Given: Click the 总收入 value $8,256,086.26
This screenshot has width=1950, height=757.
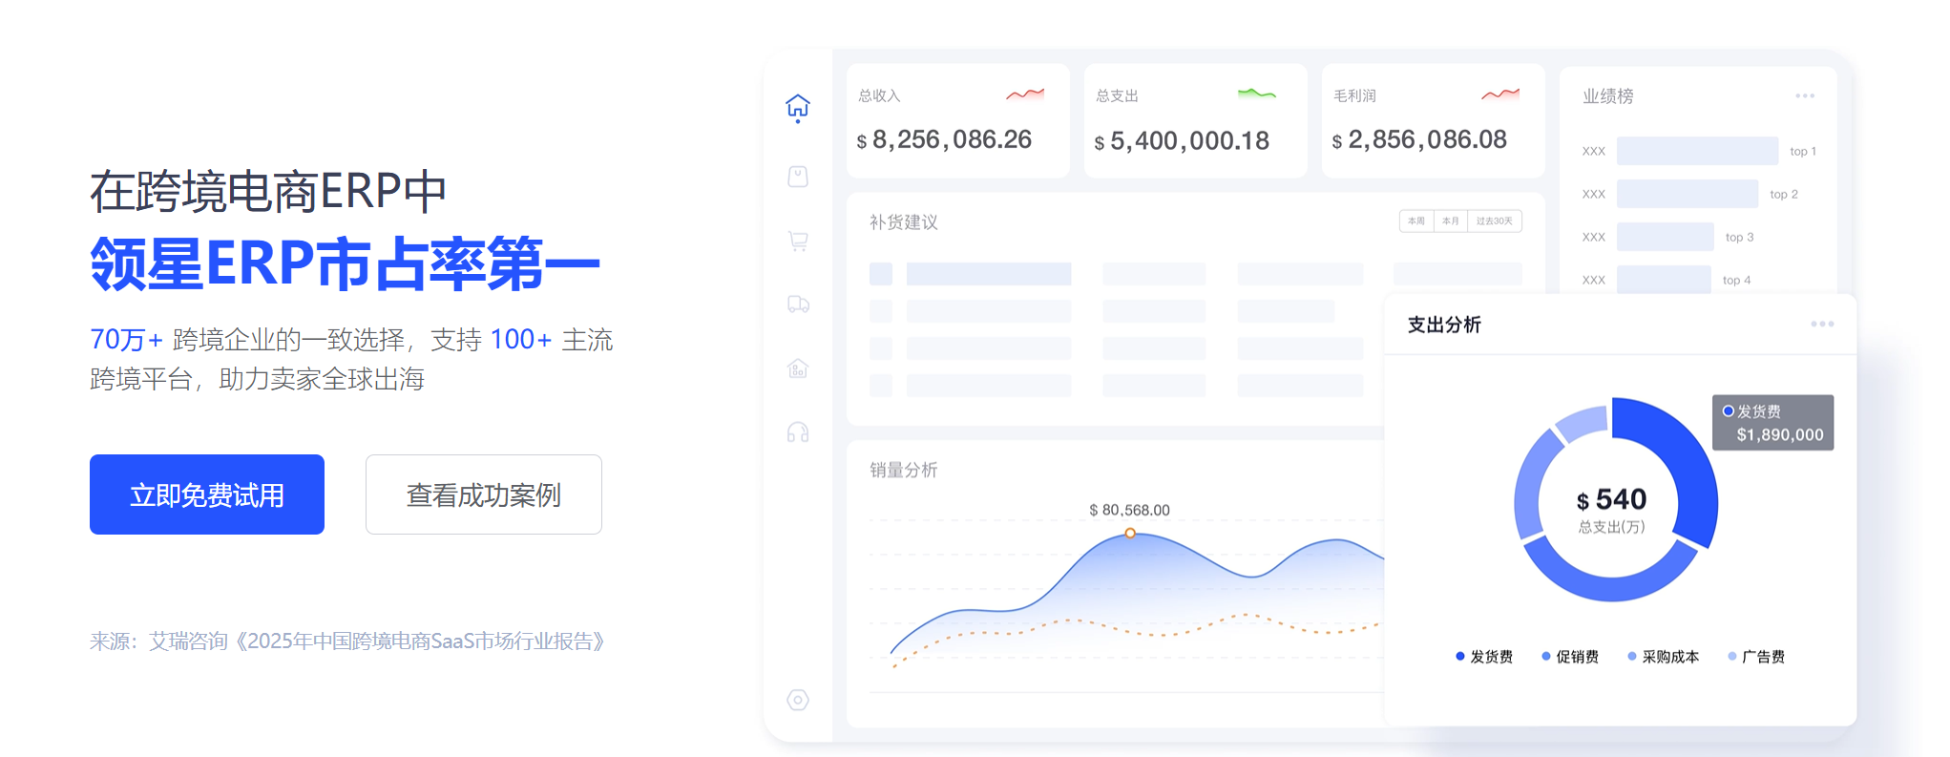Looking at the screenshot, I should click(944, 140).
